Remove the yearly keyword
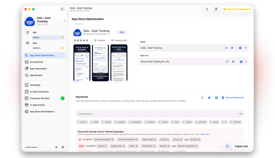The height and width of the screenshot is (158, 275). pos(211,122)
